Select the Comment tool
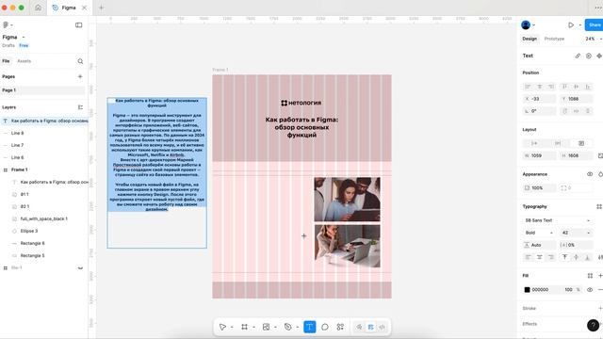 click(x=325, y=327)
